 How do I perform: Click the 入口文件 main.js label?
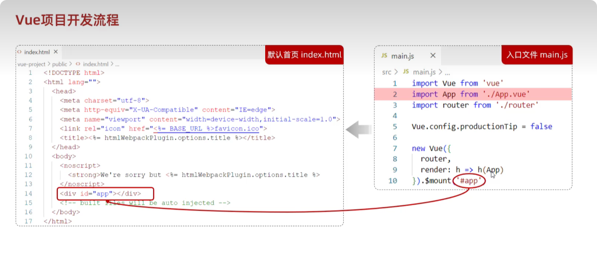pos(537,55)
